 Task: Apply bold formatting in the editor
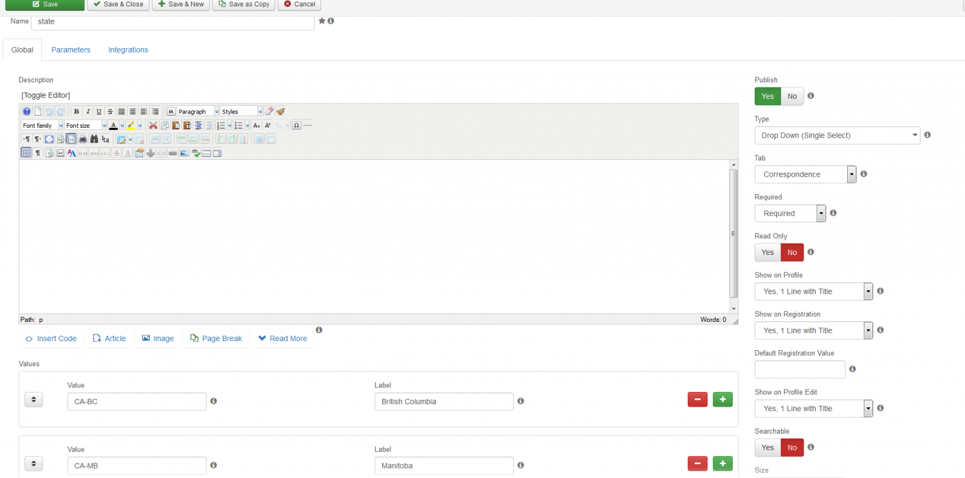pos(77,112)
